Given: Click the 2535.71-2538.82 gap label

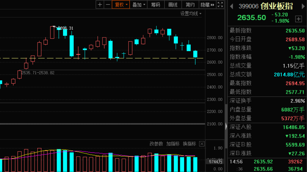Looking at the screenshot, I should coord(38,73).
